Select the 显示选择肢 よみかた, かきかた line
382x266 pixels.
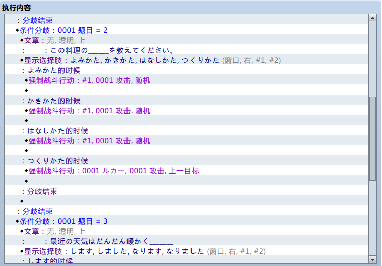point(186,60)
